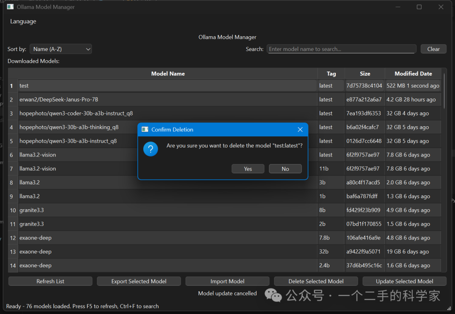Open the Language menu
Image resolution: width=455 pixels, height=314 pixels.
(23, 21)
